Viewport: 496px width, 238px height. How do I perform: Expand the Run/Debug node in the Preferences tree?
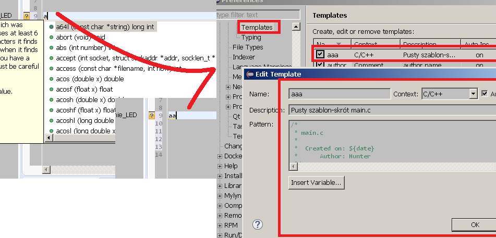(x=220, y=235)
